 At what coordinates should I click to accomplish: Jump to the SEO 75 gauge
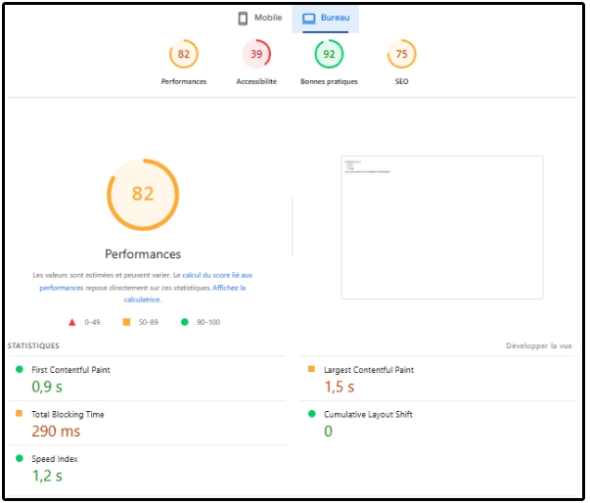[x=401, y=55]
